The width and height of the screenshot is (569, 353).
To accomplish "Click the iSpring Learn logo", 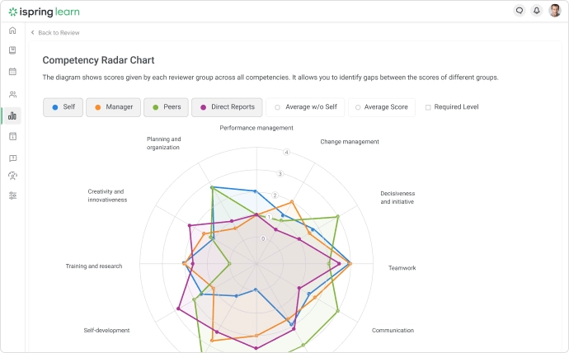I will pos(45,12).
